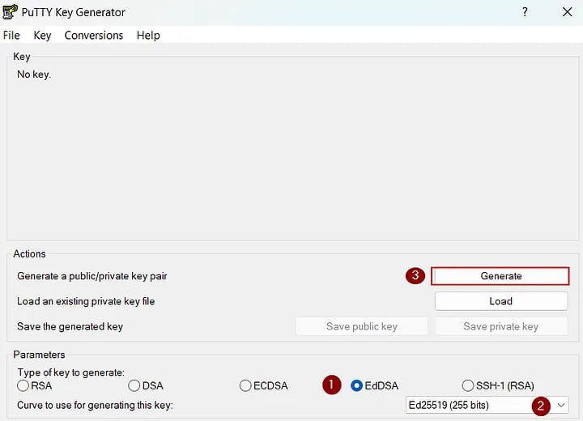Open the File menu
Viewport: 583px width, 421px height.
(x=11, y=36)
